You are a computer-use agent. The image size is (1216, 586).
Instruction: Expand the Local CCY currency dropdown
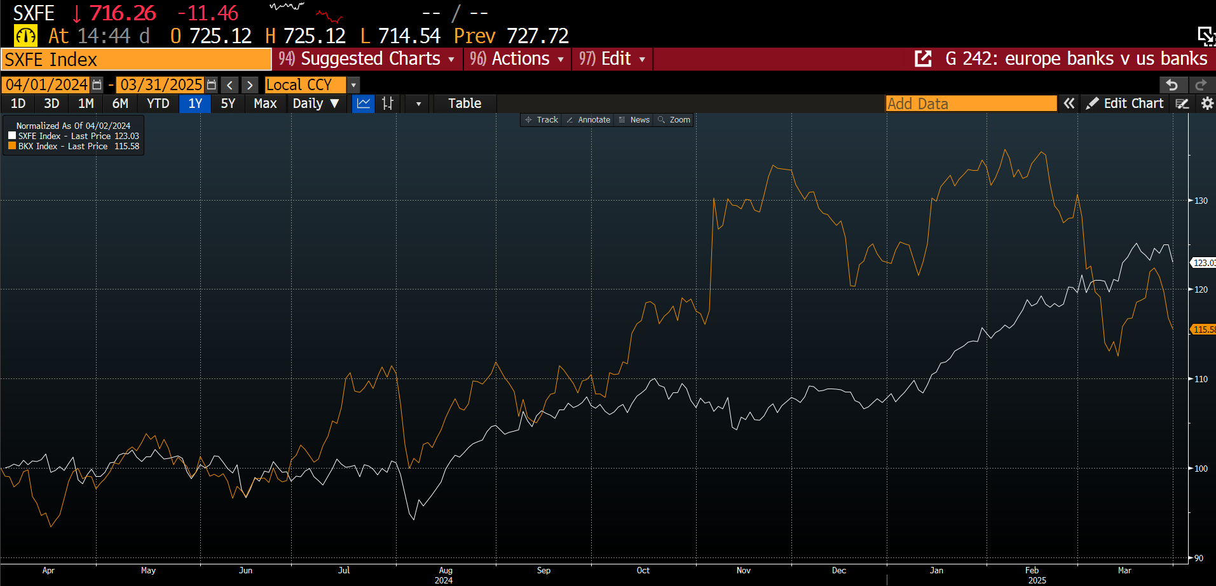click(353, 85)
